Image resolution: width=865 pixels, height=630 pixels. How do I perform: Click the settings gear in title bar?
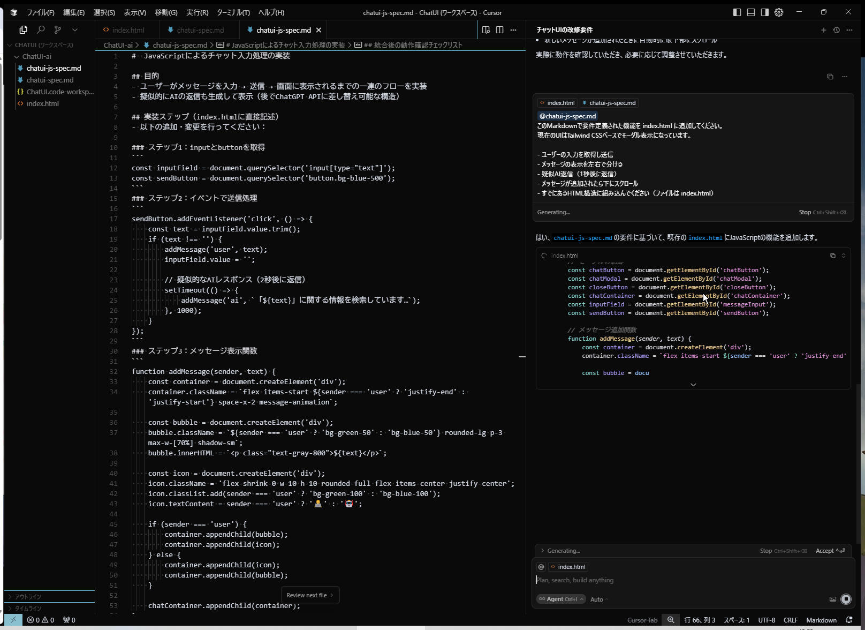(x=779, y=12)
